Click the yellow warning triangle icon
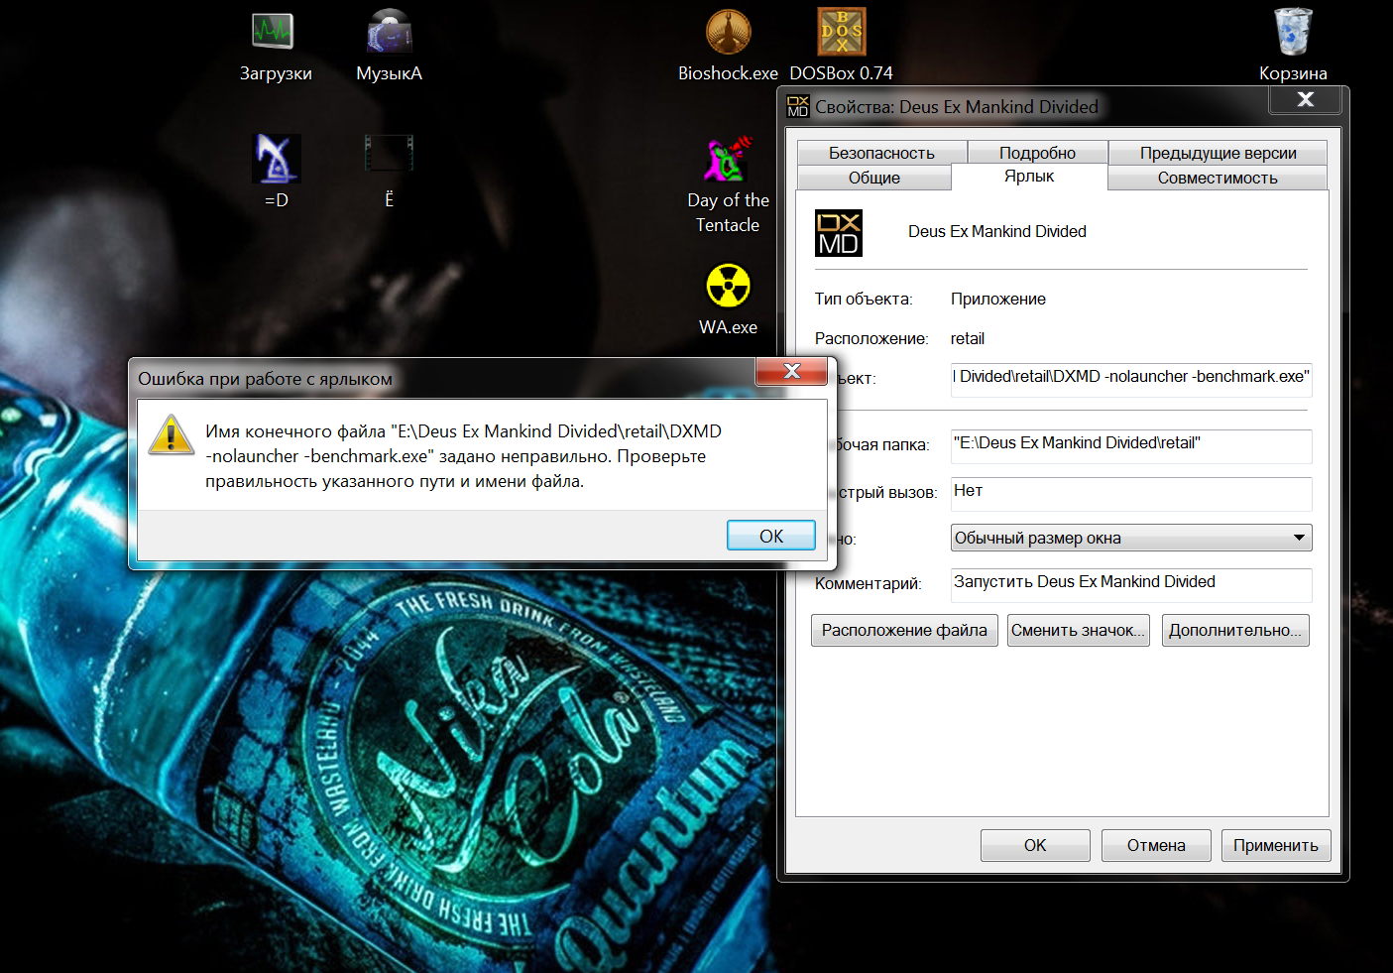Viewport: 1393px width, 973px height. click(x=172, y=435)
